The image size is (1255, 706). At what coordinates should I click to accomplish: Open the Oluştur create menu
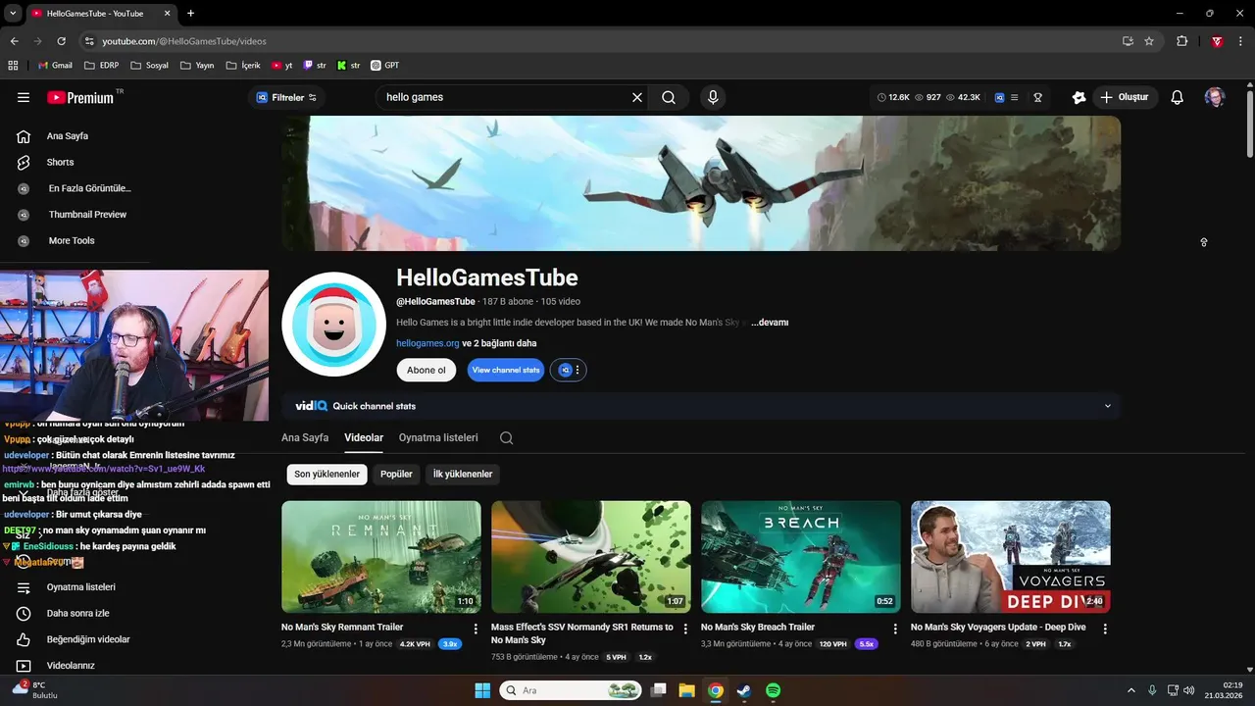pos(1124,97)
